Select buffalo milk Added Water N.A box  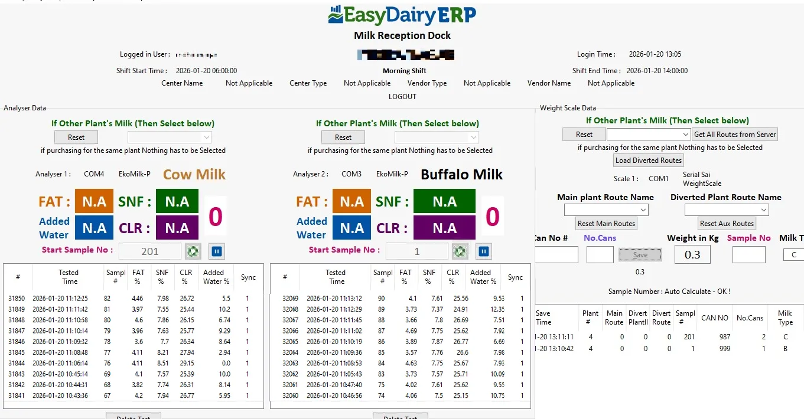(351, 228)
